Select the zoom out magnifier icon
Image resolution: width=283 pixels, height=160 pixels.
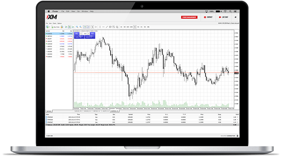(x=80, y=27)
